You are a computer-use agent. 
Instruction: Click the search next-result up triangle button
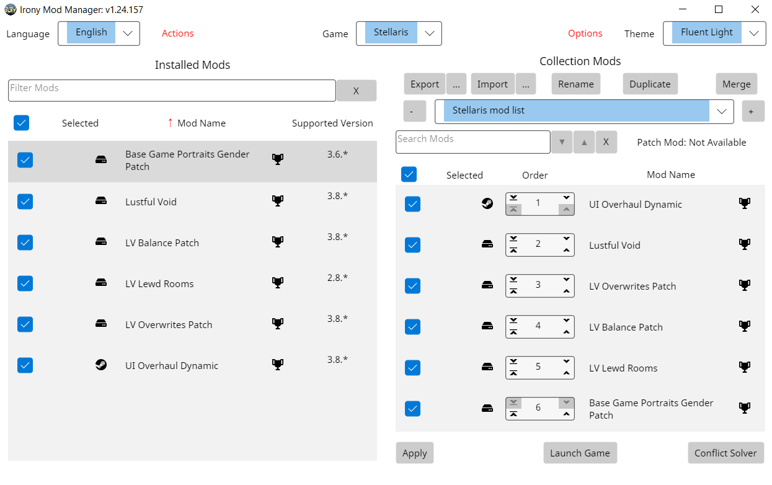point(584,142)
